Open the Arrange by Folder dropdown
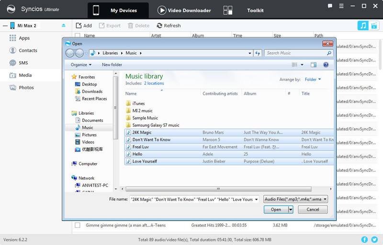This screenshot has width=383, height=245. (x=313, y=80)
